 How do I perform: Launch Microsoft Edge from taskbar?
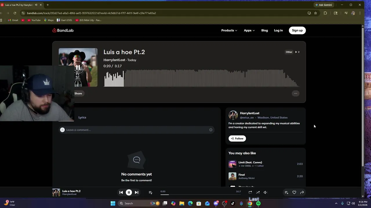coord(190,203)
